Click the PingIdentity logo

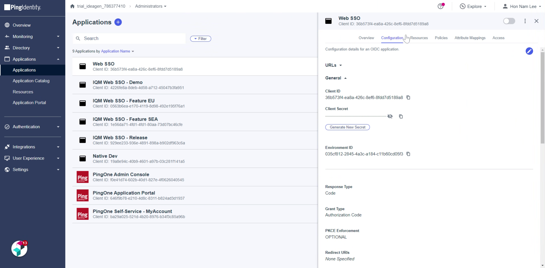(x=23, y=7)
